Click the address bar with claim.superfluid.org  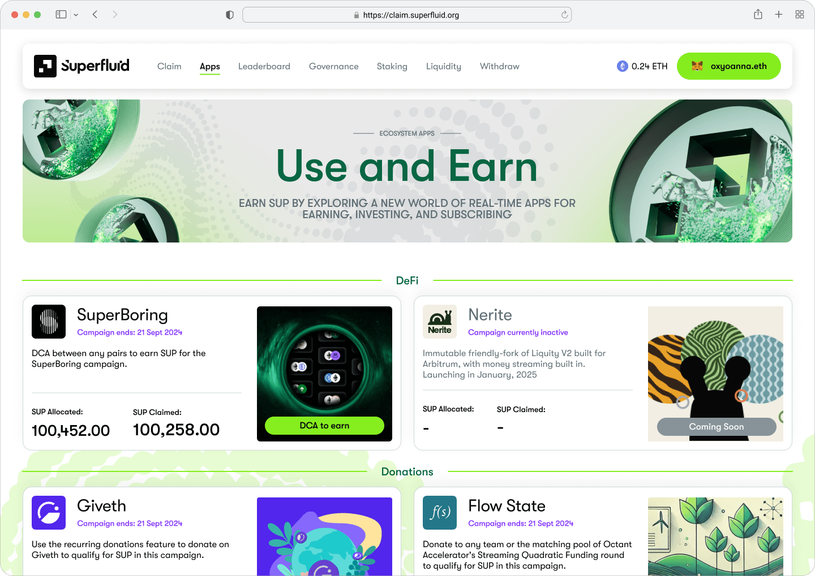(x=407, y=15)
